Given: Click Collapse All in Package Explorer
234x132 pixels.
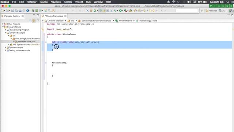Looking at the screenshot, I should coord(30,21).
